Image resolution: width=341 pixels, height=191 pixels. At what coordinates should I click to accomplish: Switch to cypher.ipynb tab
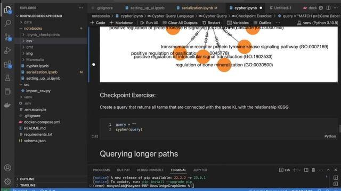[x=245, y=8]
